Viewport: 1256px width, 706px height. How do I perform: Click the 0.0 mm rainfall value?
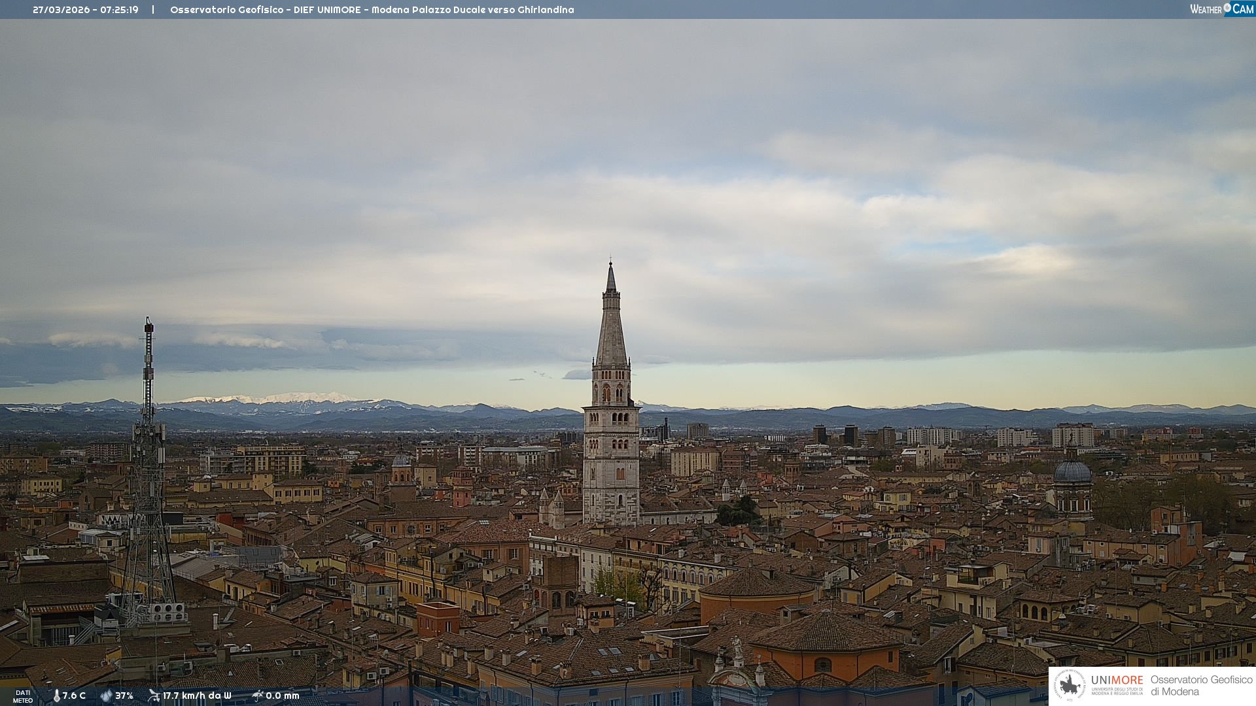point(283,696)
